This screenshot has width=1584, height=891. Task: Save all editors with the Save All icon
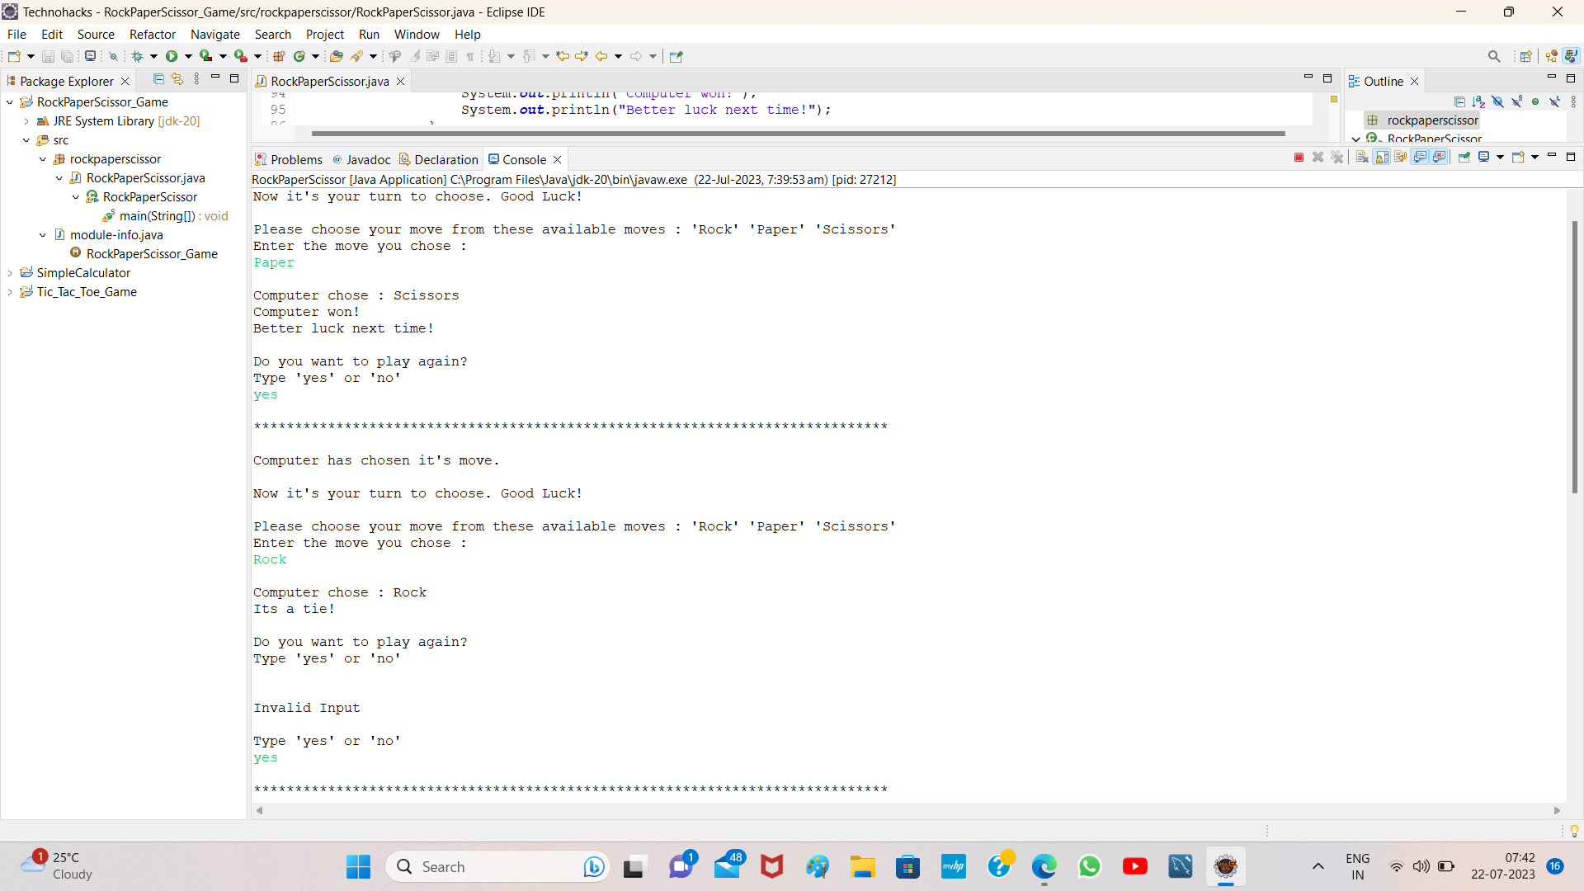click(x=68, y=56)
